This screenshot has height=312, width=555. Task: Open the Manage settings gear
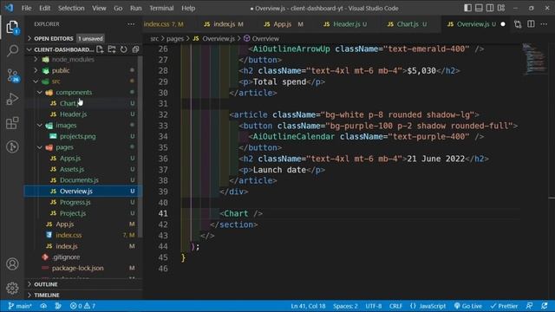[12, 288]
